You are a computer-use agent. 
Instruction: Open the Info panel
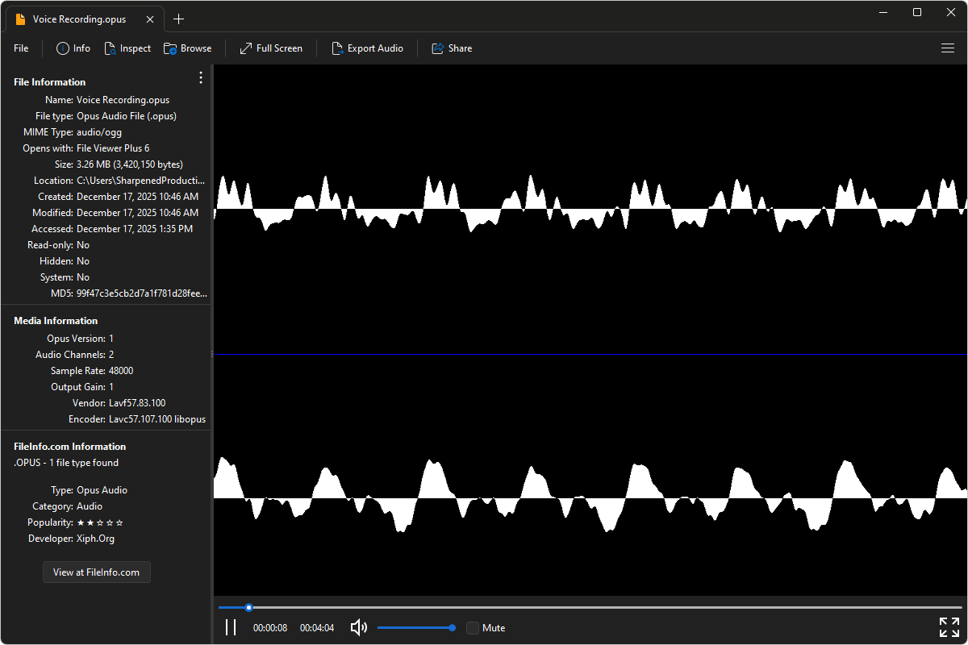pos(73,48)
